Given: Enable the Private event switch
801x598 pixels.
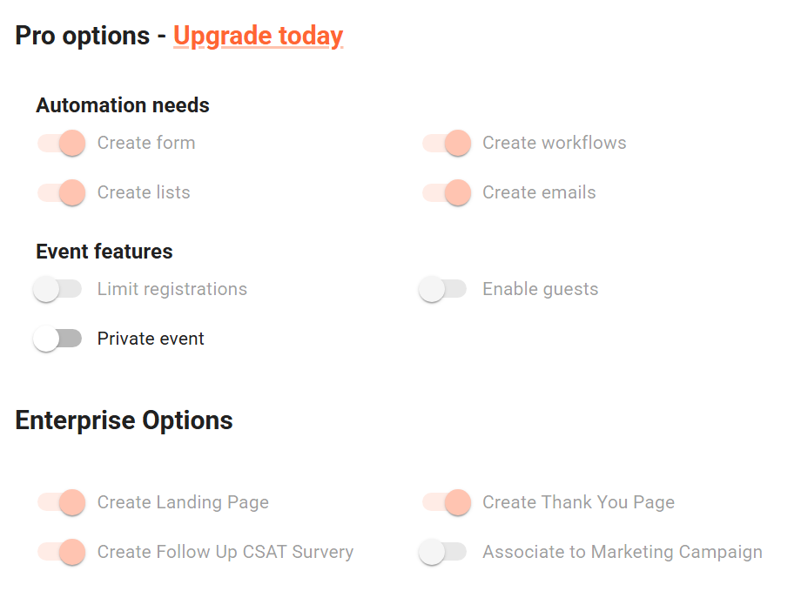Looking at the screenshot, I should point(57,339).
